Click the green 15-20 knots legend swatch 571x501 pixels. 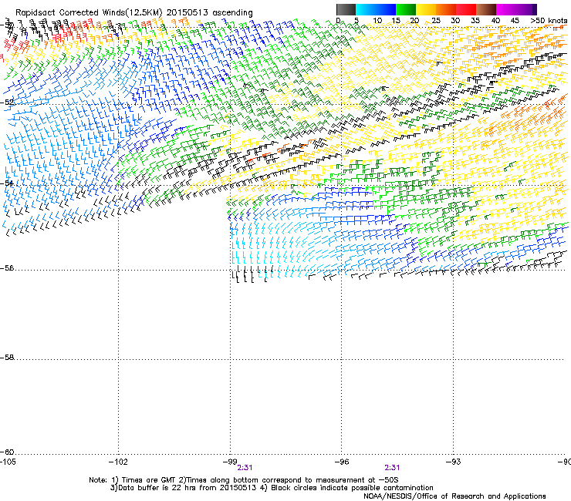pyautogui.click(x=406, y=9)
